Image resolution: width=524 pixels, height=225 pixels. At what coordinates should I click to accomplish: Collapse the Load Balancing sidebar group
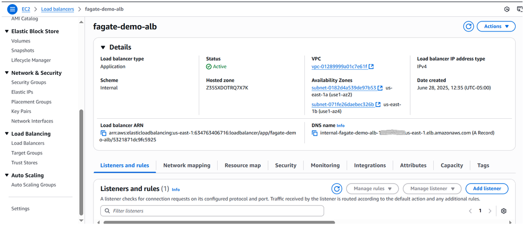coord(7,134)
